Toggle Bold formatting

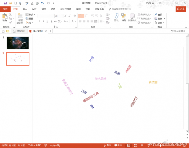tap(39, 21)
